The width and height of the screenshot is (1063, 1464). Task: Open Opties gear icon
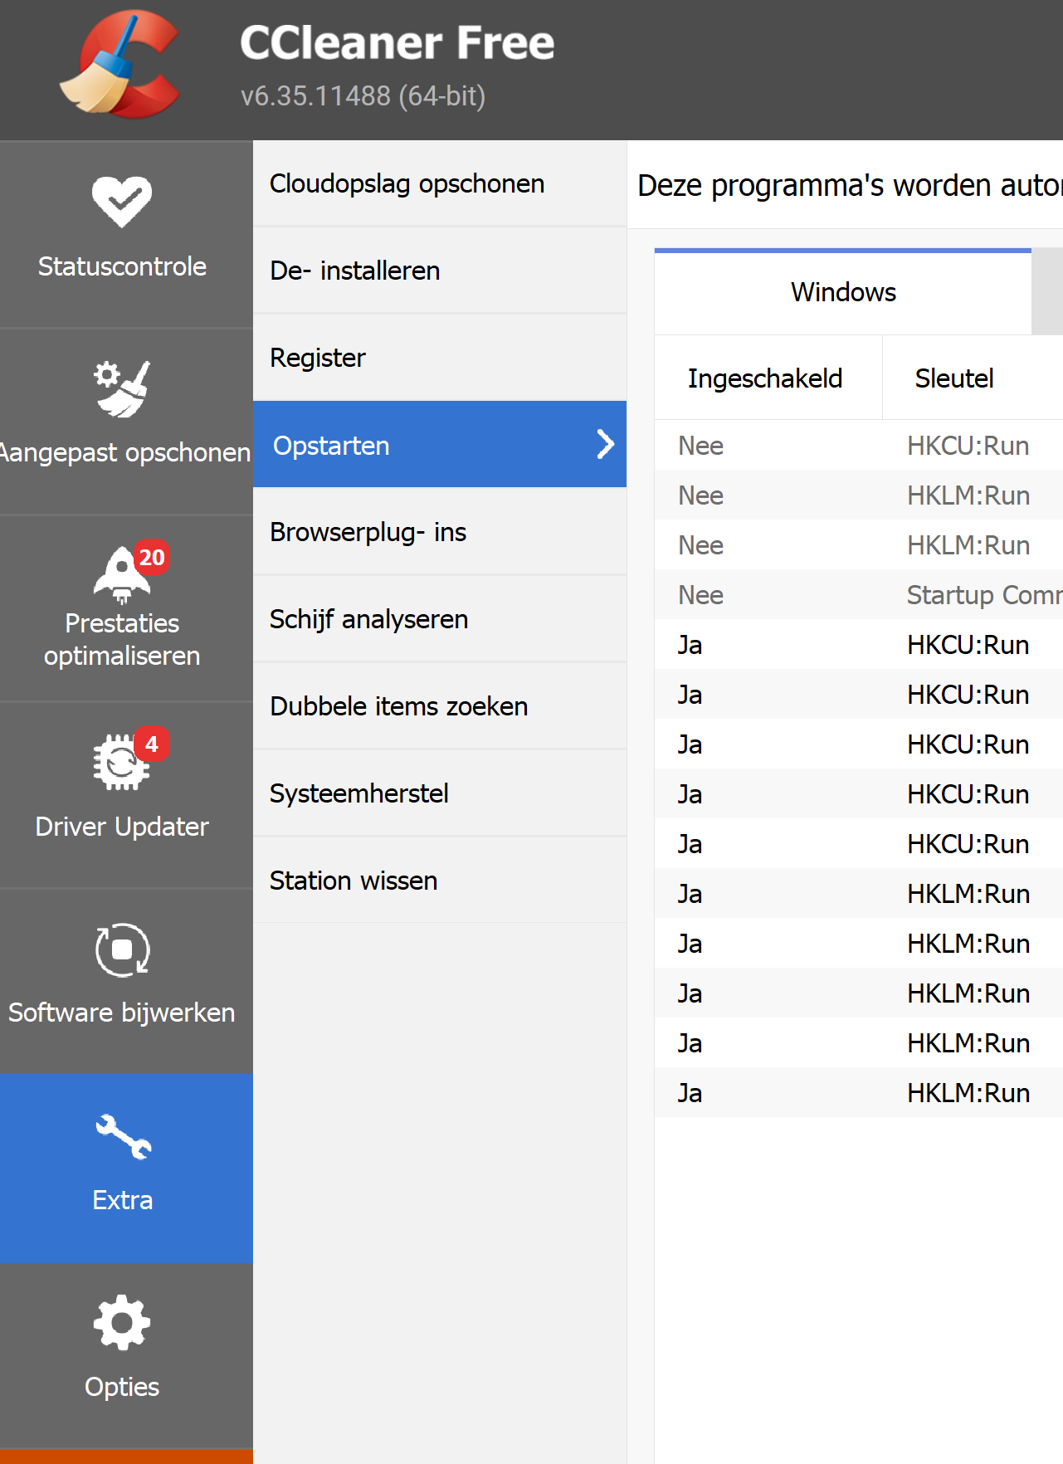pos(122,1323)
